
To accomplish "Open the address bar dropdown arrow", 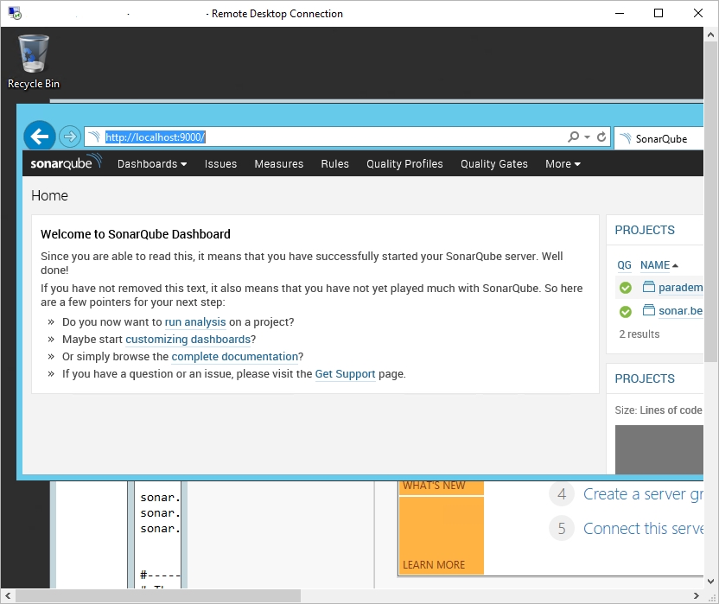I will coord(587,137).
